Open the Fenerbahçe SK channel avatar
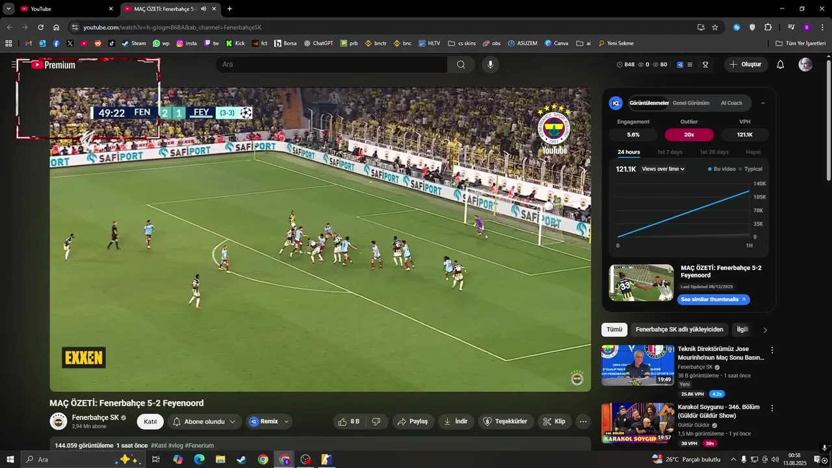This screenshot has height=468, width=832. tap(58, 421)
